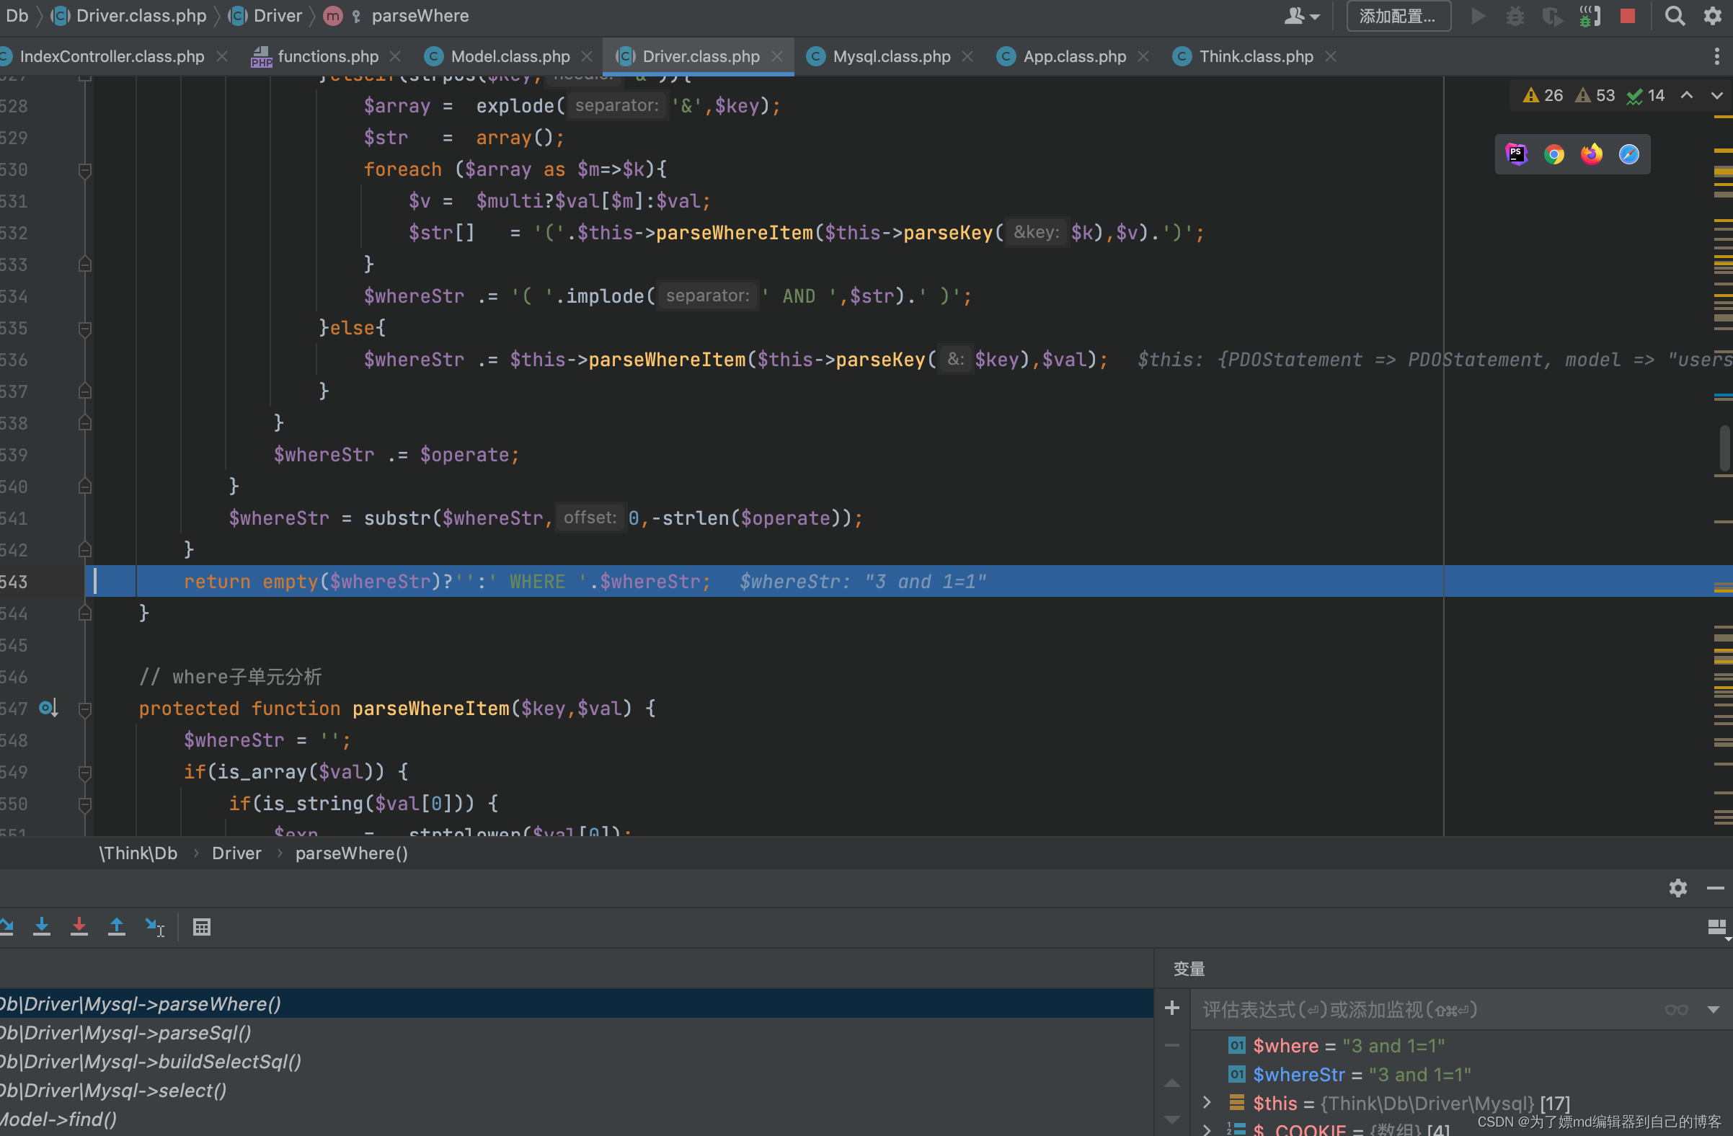1733x1136 pixels.
Task: Click Run to Cursor icon
Action: tap(154, 927)
